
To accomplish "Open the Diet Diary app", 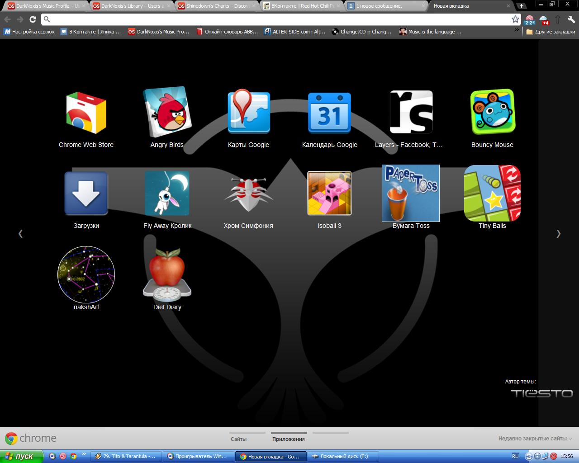I will click(x=167, y=274).
